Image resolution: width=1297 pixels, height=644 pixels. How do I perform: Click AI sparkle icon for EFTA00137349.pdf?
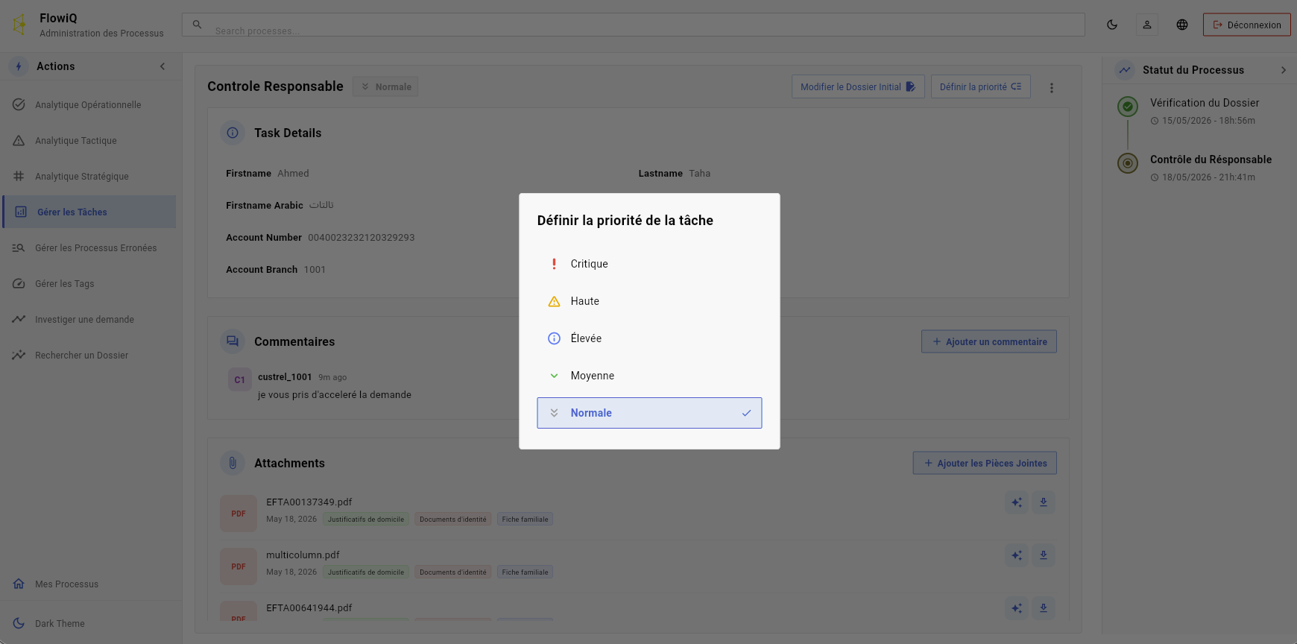point(1017,503)
